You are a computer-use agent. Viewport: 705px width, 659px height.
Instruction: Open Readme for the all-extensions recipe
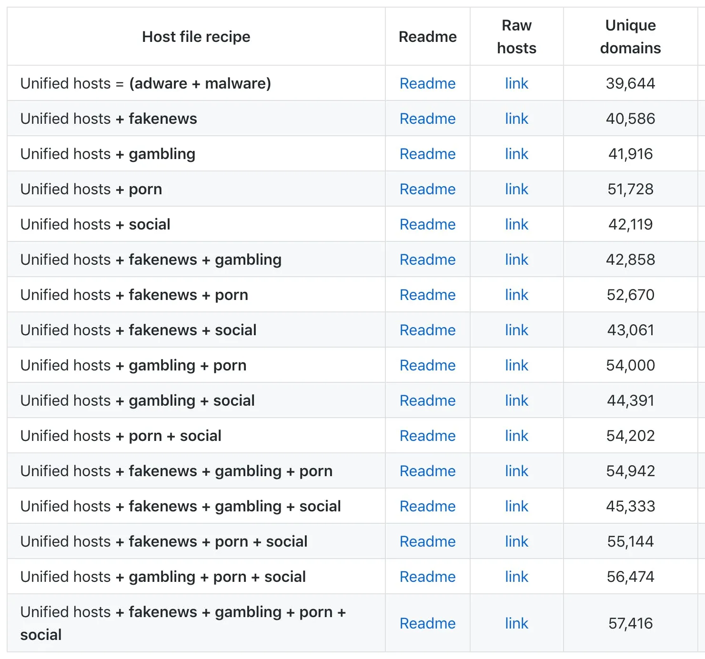427,623
